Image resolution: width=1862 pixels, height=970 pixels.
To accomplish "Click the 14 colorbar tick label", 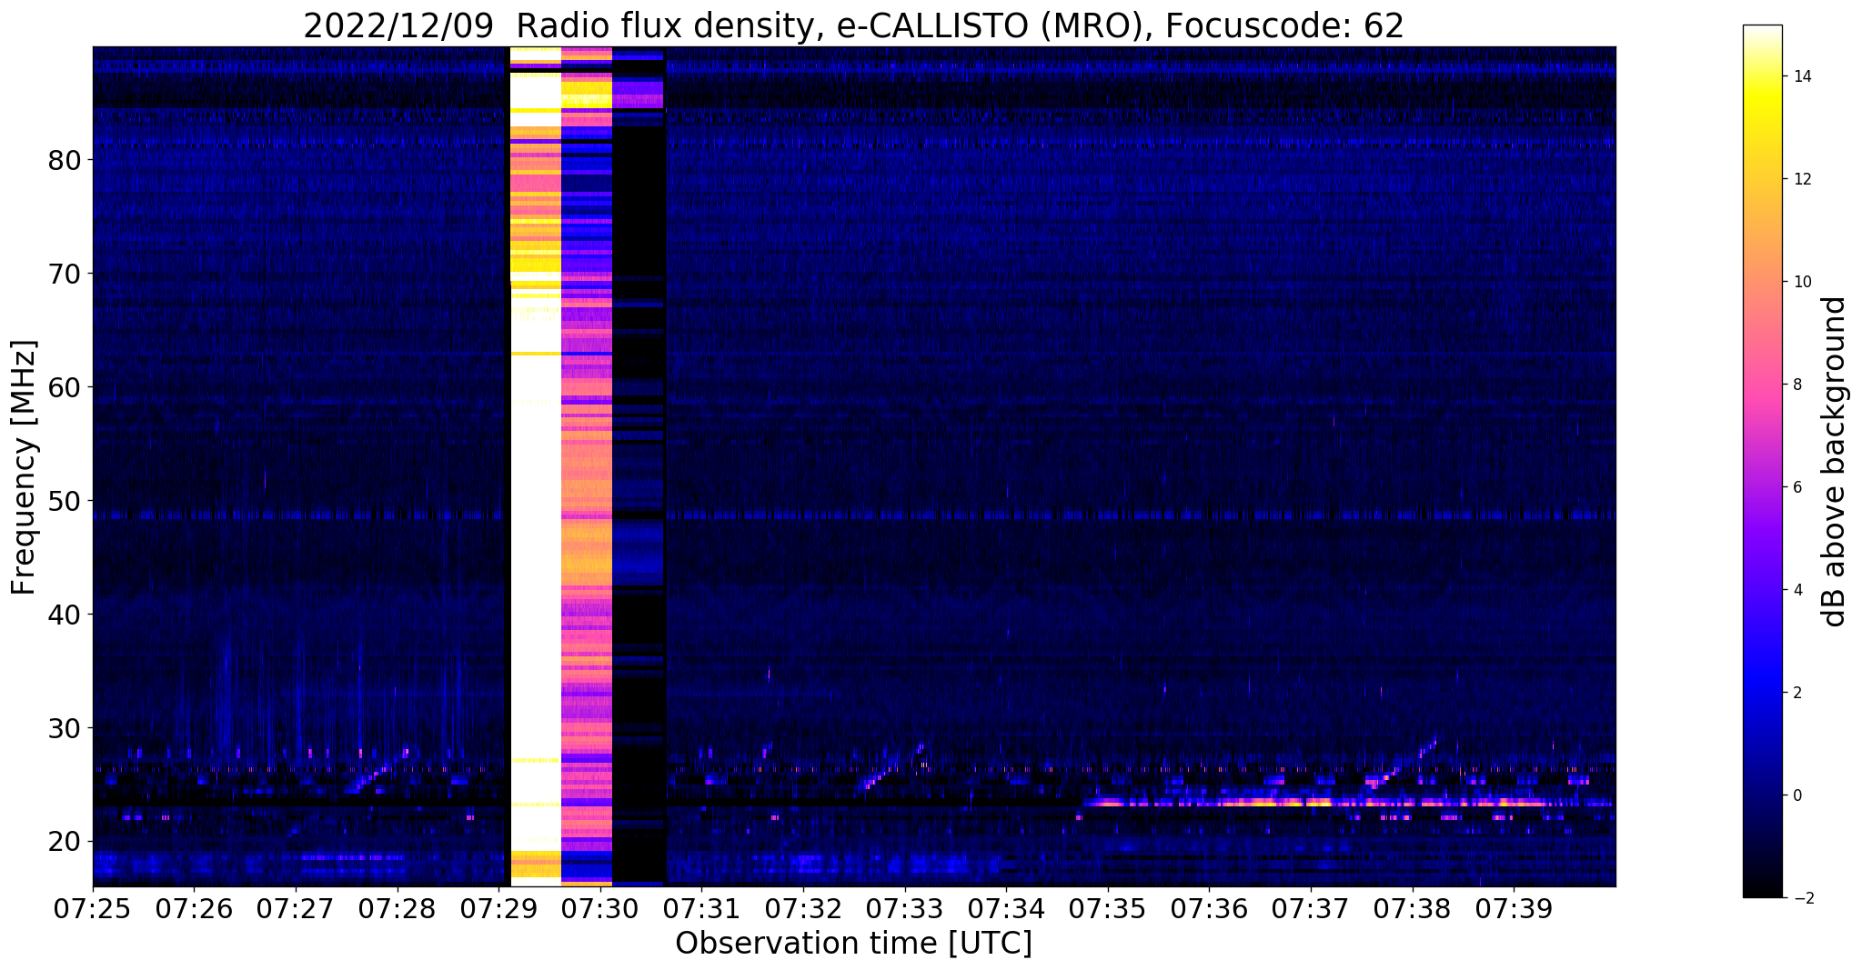I will (1801, 76).
